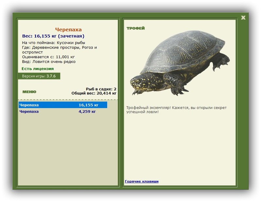Select the Черепаха 4,259 кг row
This screenshot has height=202, width=261.
tap(63, 111)
